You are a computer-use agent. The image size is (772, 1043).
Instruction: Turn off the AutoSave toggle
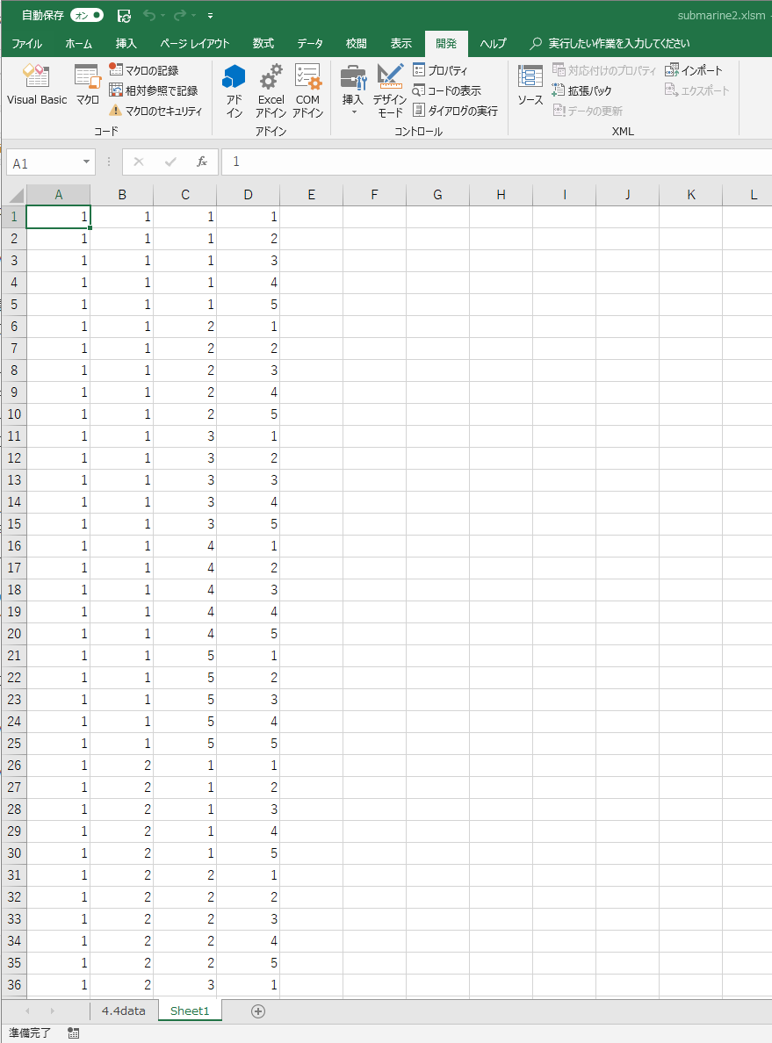pos(86,16)
